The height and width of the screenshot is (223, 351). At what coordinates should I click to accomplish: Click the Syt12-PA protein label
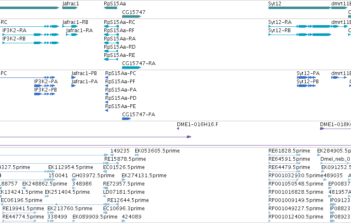pos(308,74)
